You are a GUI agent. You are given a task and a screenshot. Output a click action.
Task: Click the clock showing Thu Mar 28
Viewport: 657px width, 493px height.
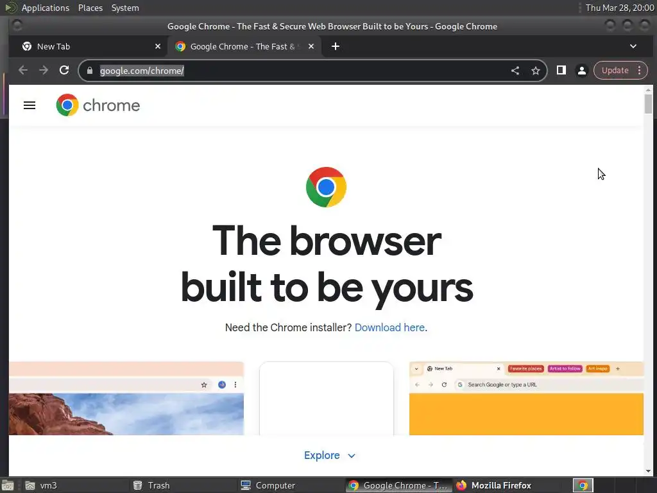click(620, 8)
